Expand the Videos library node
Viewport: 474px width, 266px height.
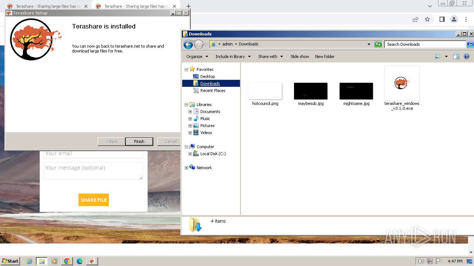pos(190,133)
